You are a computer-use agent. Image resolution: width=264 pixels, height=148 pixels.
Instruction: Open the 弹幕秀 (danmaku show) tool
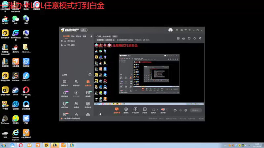[76, 105]
